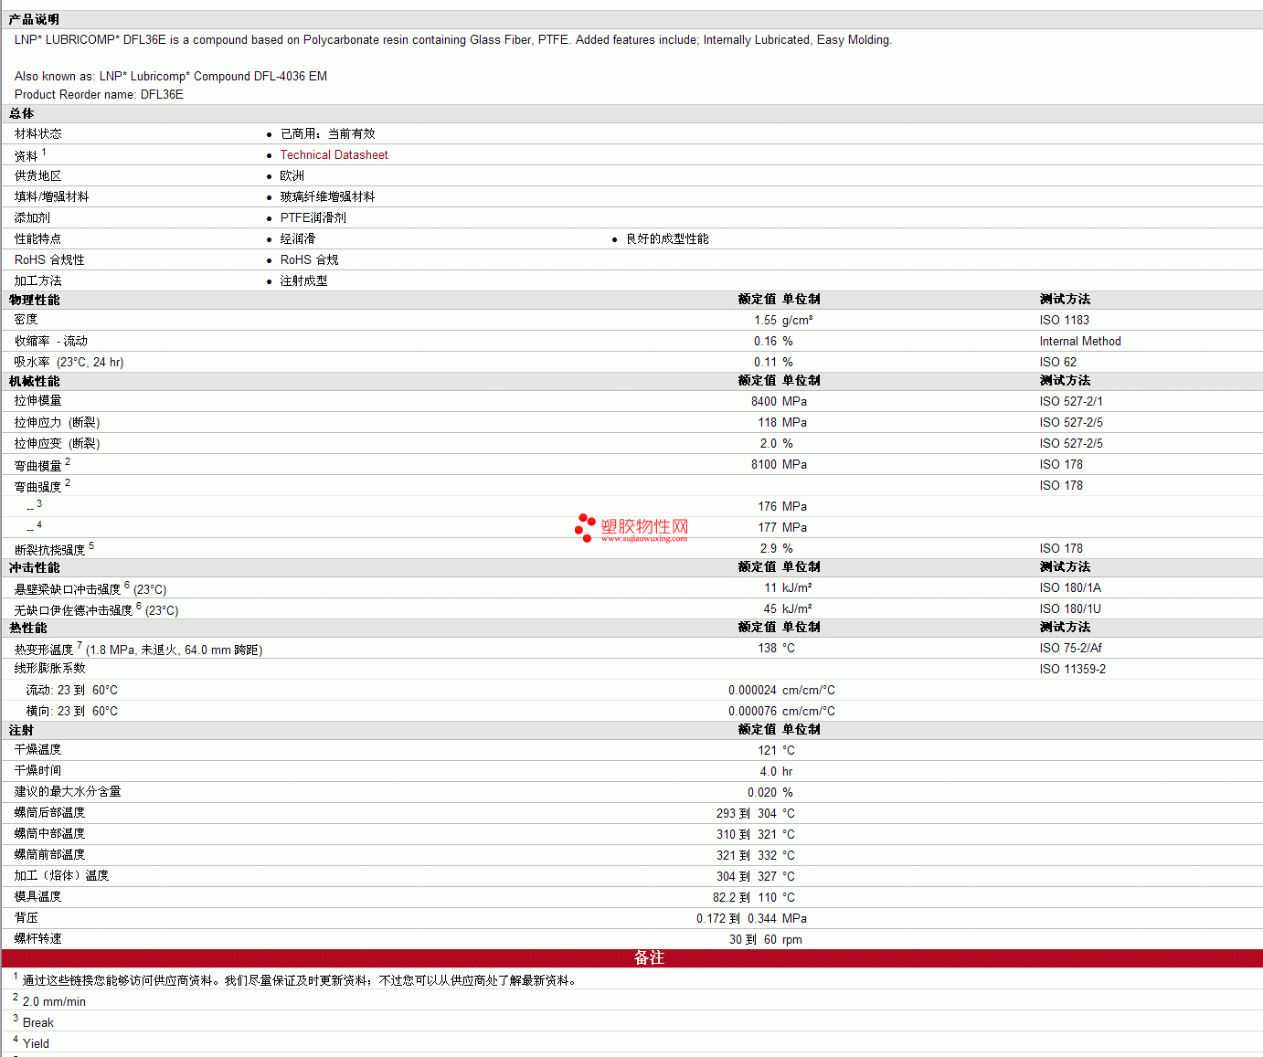Select the 背压 row label
Screen dimensions: 1263x1057
pos(27,918)
